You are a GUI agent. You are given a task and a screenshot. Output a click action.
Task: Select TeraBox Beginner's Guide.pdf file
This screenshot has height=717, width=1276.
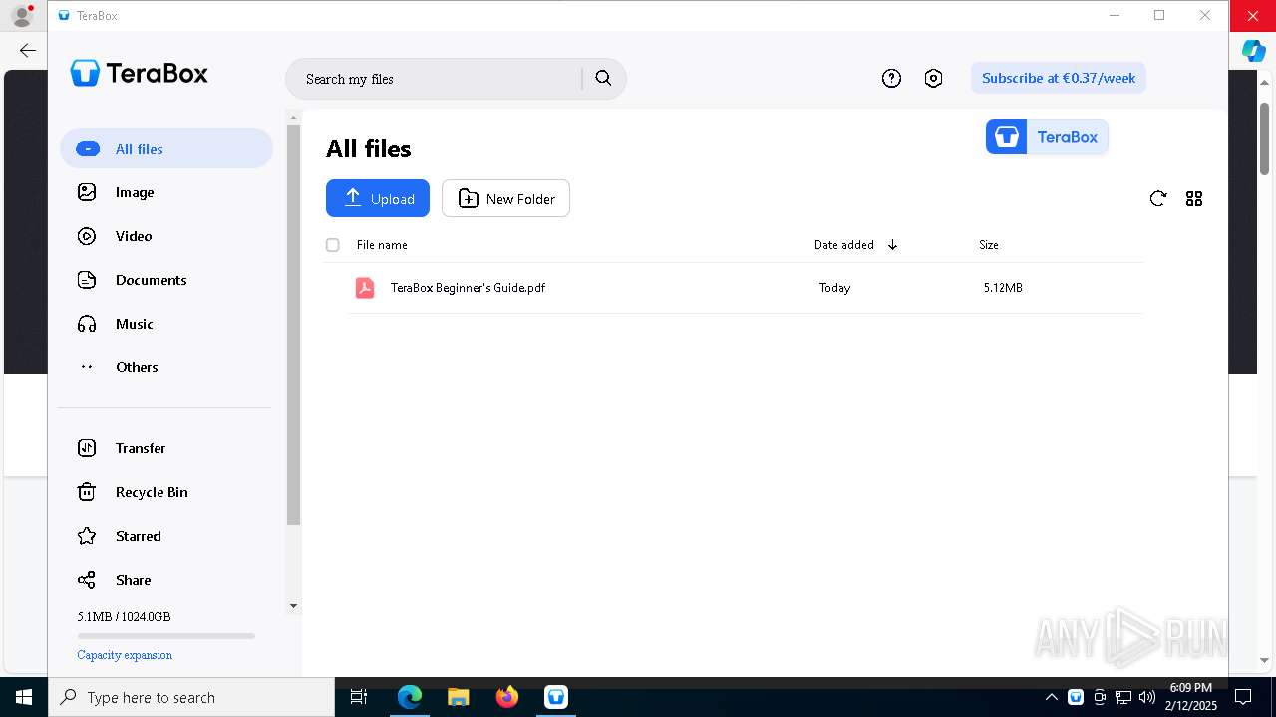468,288
